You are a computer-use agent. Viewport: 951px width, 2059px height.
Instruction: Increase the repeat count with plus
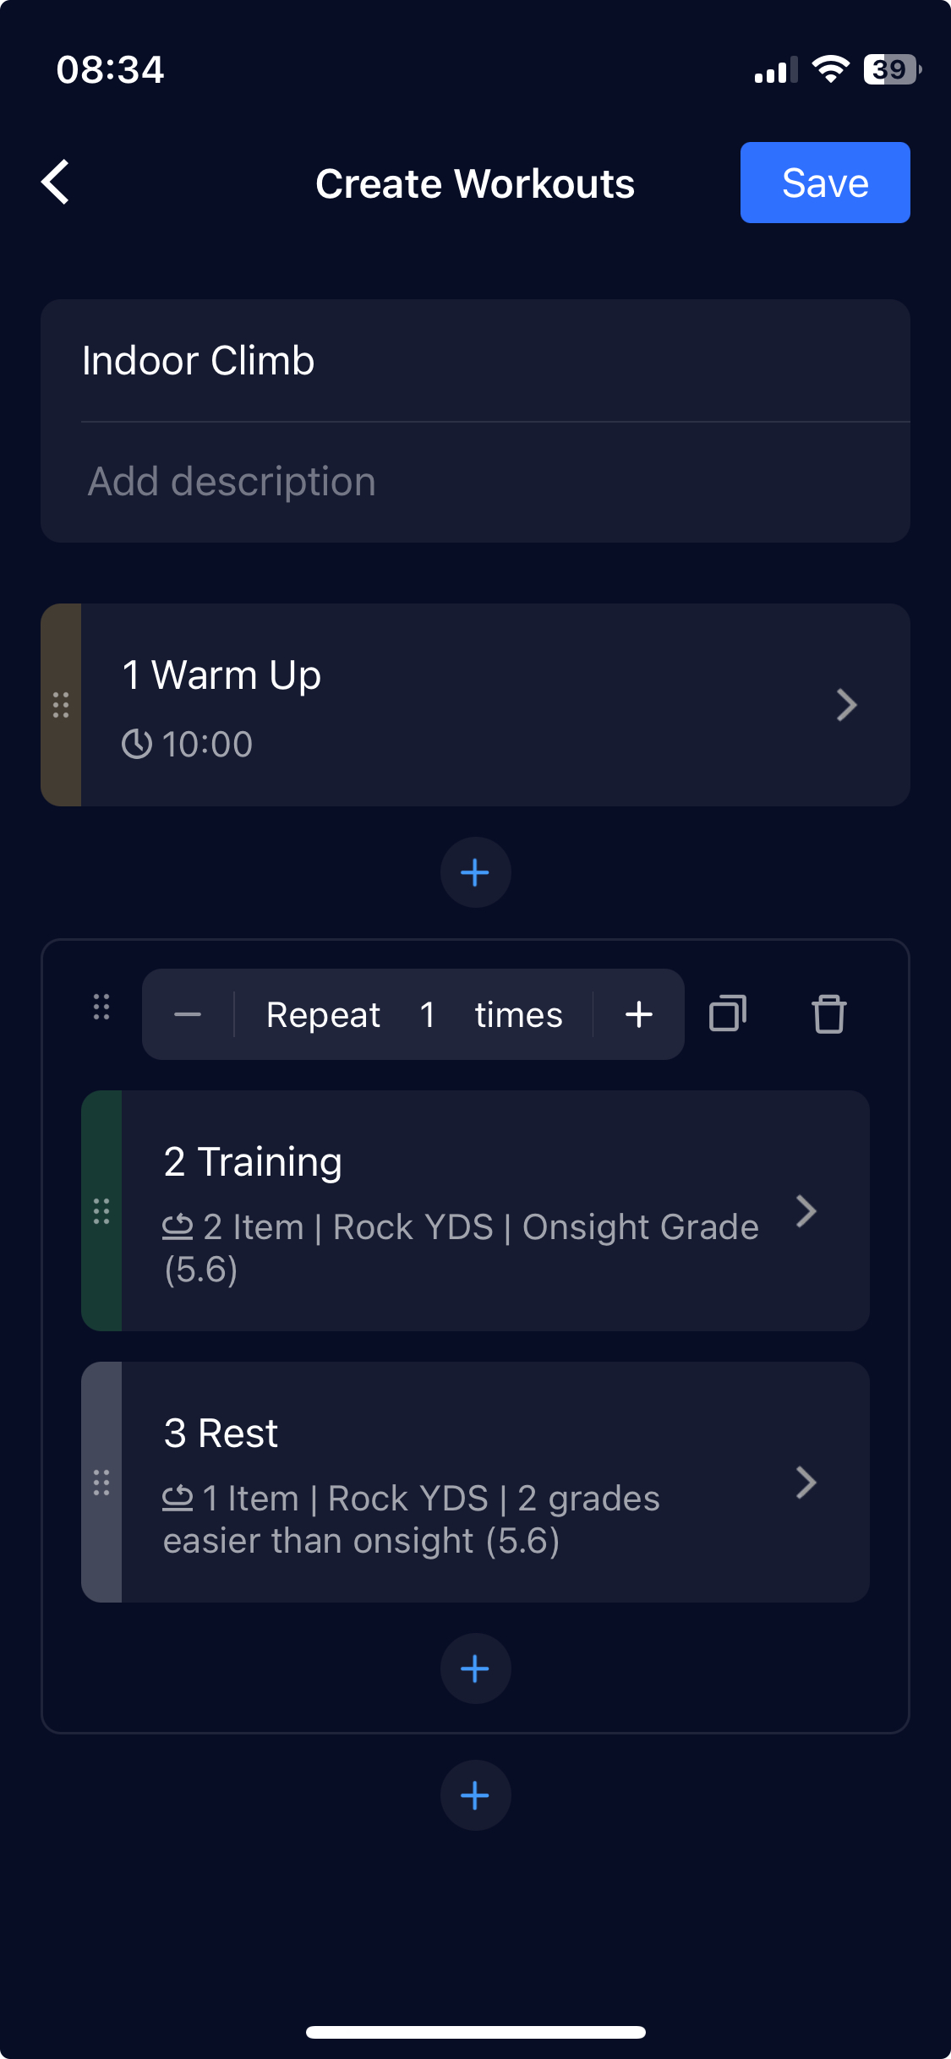click(x=639, y=1014)
